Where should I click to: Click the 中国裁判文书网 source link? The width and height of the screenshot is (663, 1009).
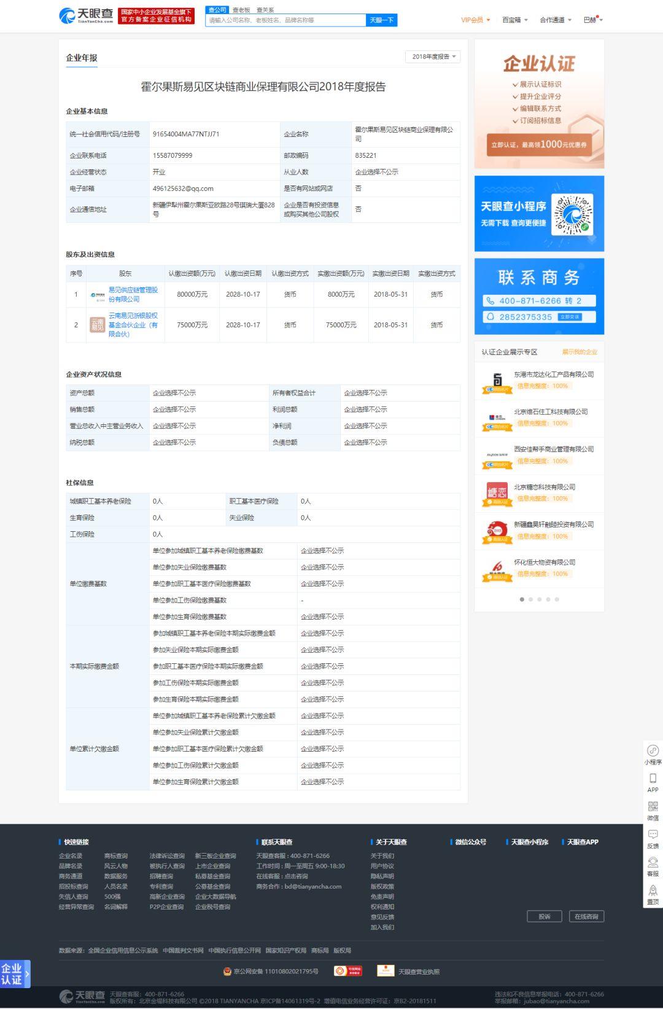183,951
